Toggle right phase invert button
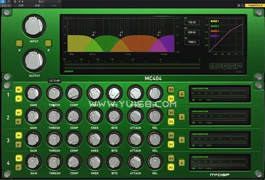The width and height of the screenshot is (265, 180). tap(48, 44)
